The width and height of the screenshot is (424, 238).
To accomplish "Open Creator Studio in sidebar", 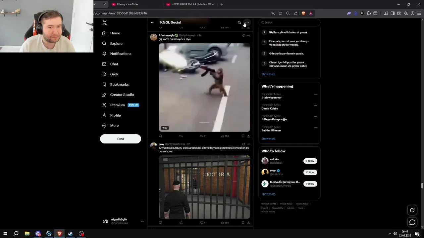I will pos(118,95).
